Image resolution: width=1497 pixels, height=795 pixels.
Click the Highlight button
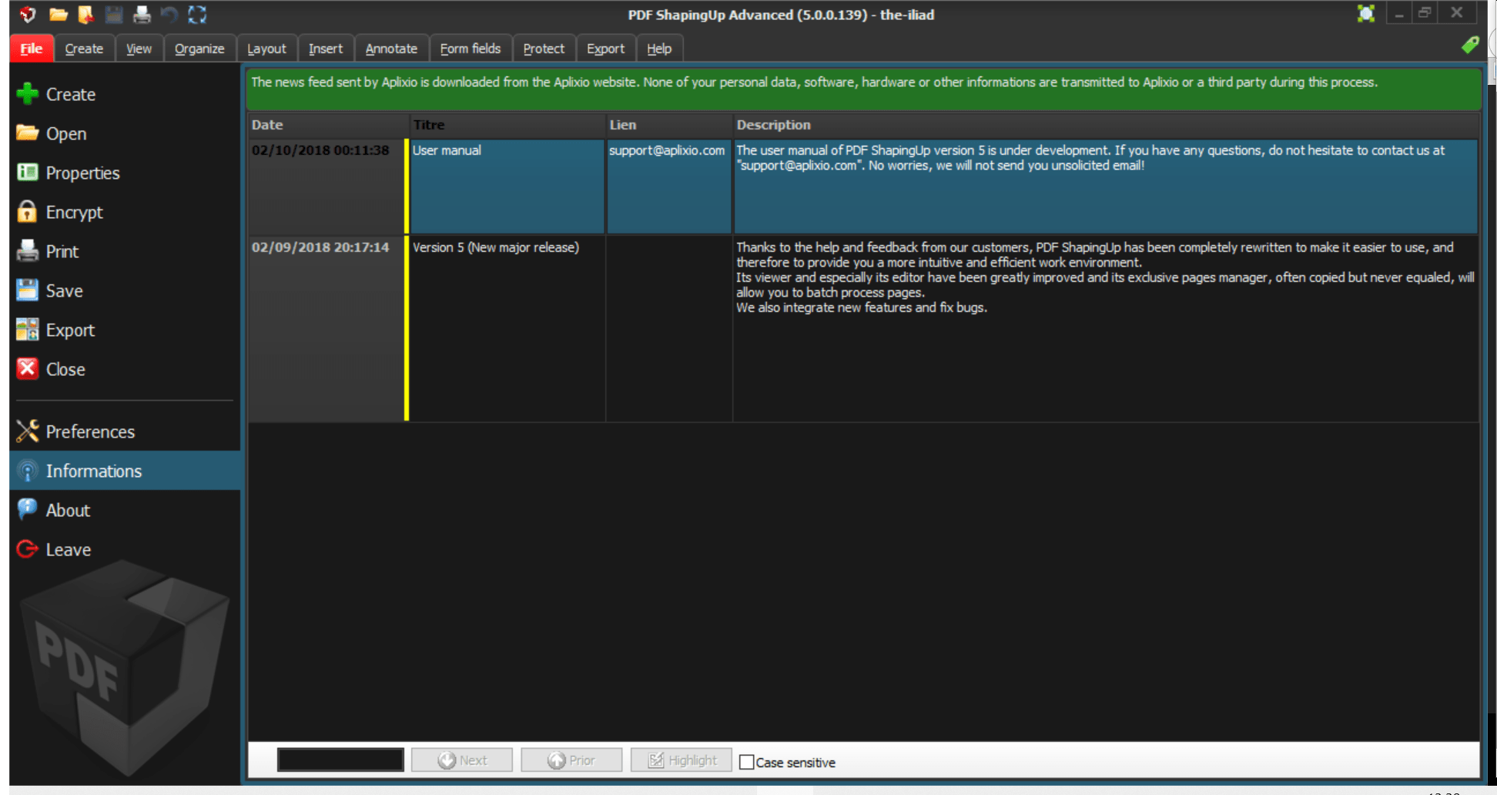point(682,760)
